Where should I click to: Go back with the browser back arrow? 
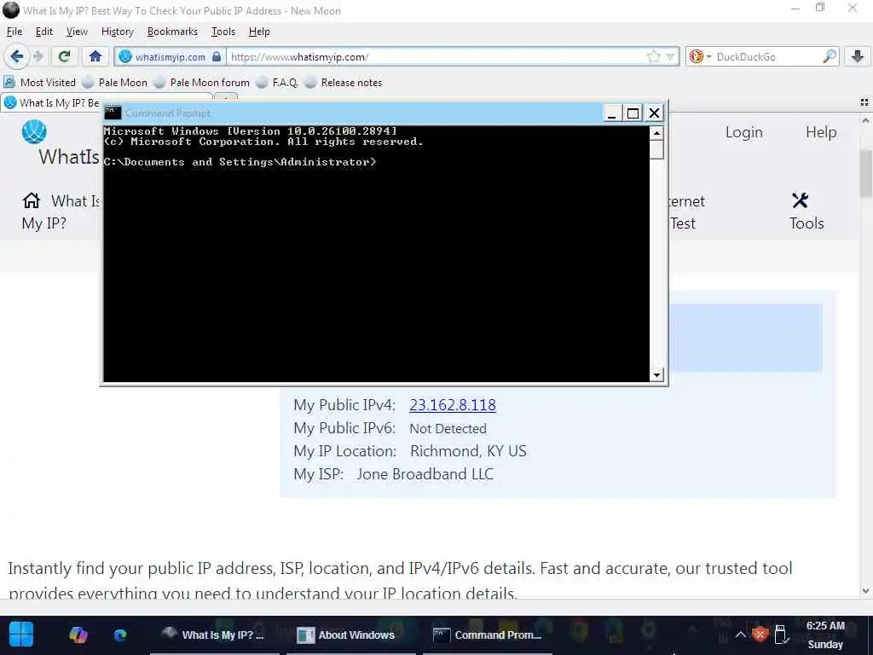click(x=16, y=56)
